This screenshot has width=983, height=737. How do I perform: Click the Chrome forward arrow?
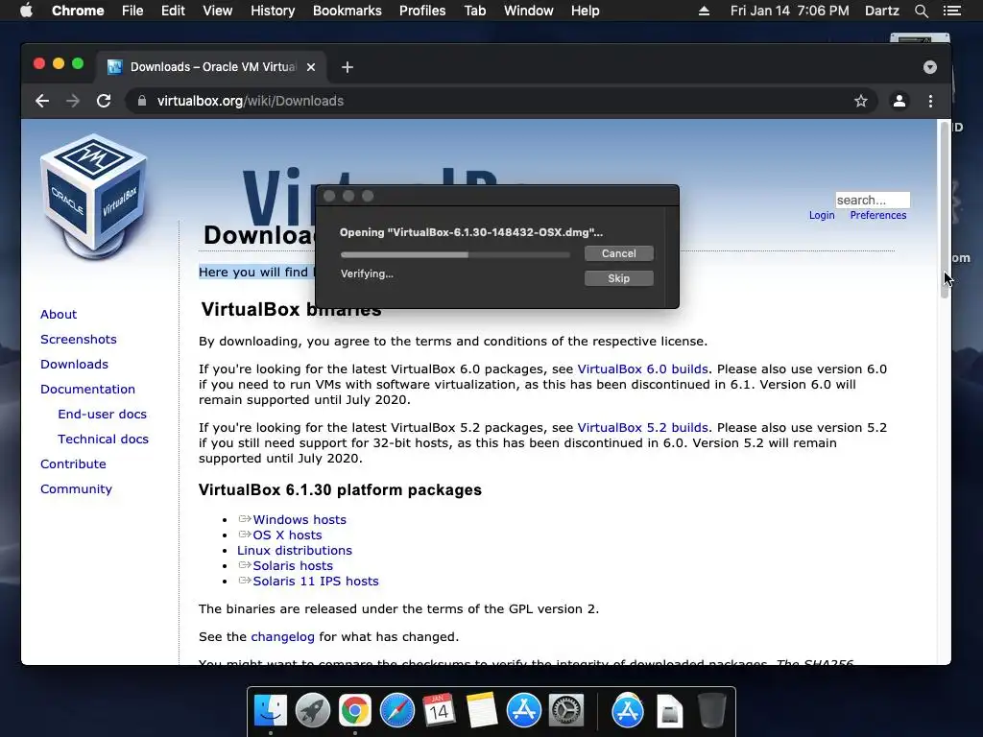[73, 101]
